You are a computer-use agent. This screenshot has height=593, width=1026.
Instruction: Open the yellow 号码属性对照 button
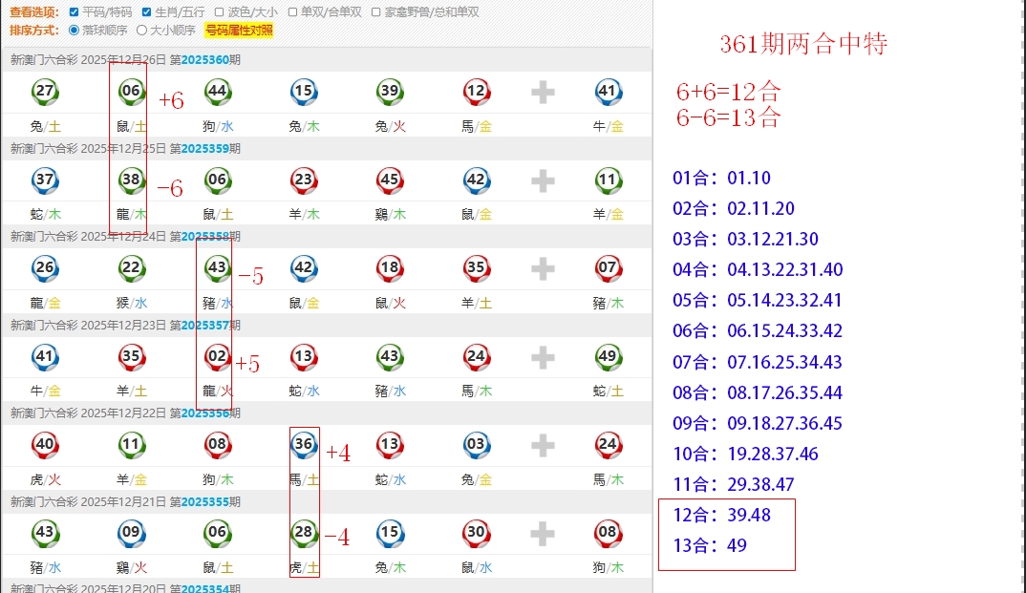[x=239, y=30]
